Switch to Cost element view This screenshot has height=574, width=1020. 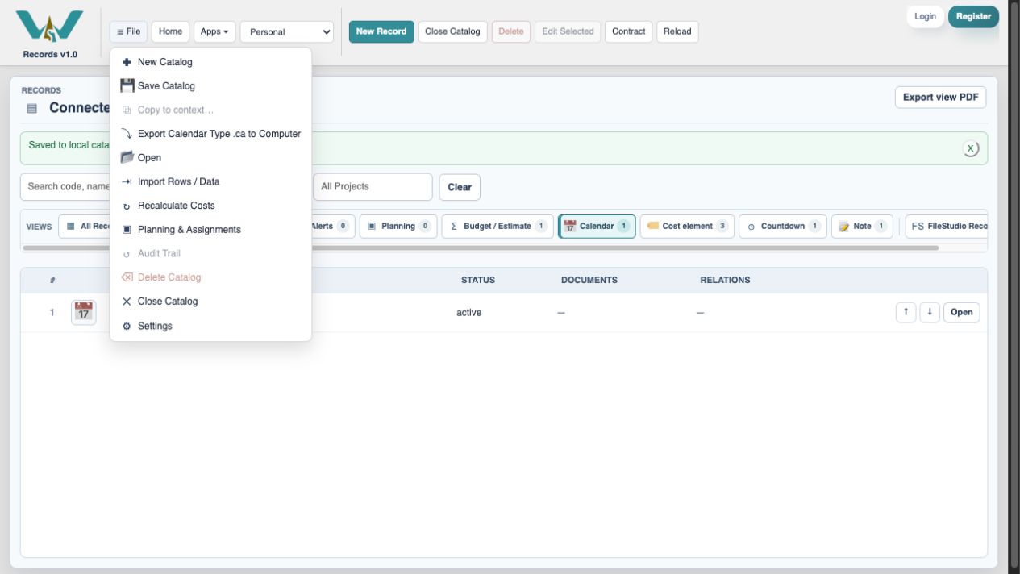pyautogui.click(x=687, y=226)
